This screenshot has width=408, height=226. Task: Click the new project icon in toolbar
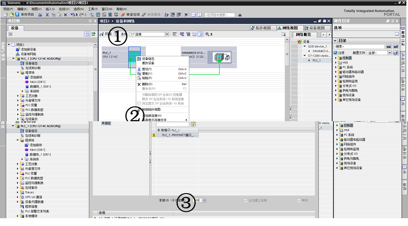[x=5, y=14]
